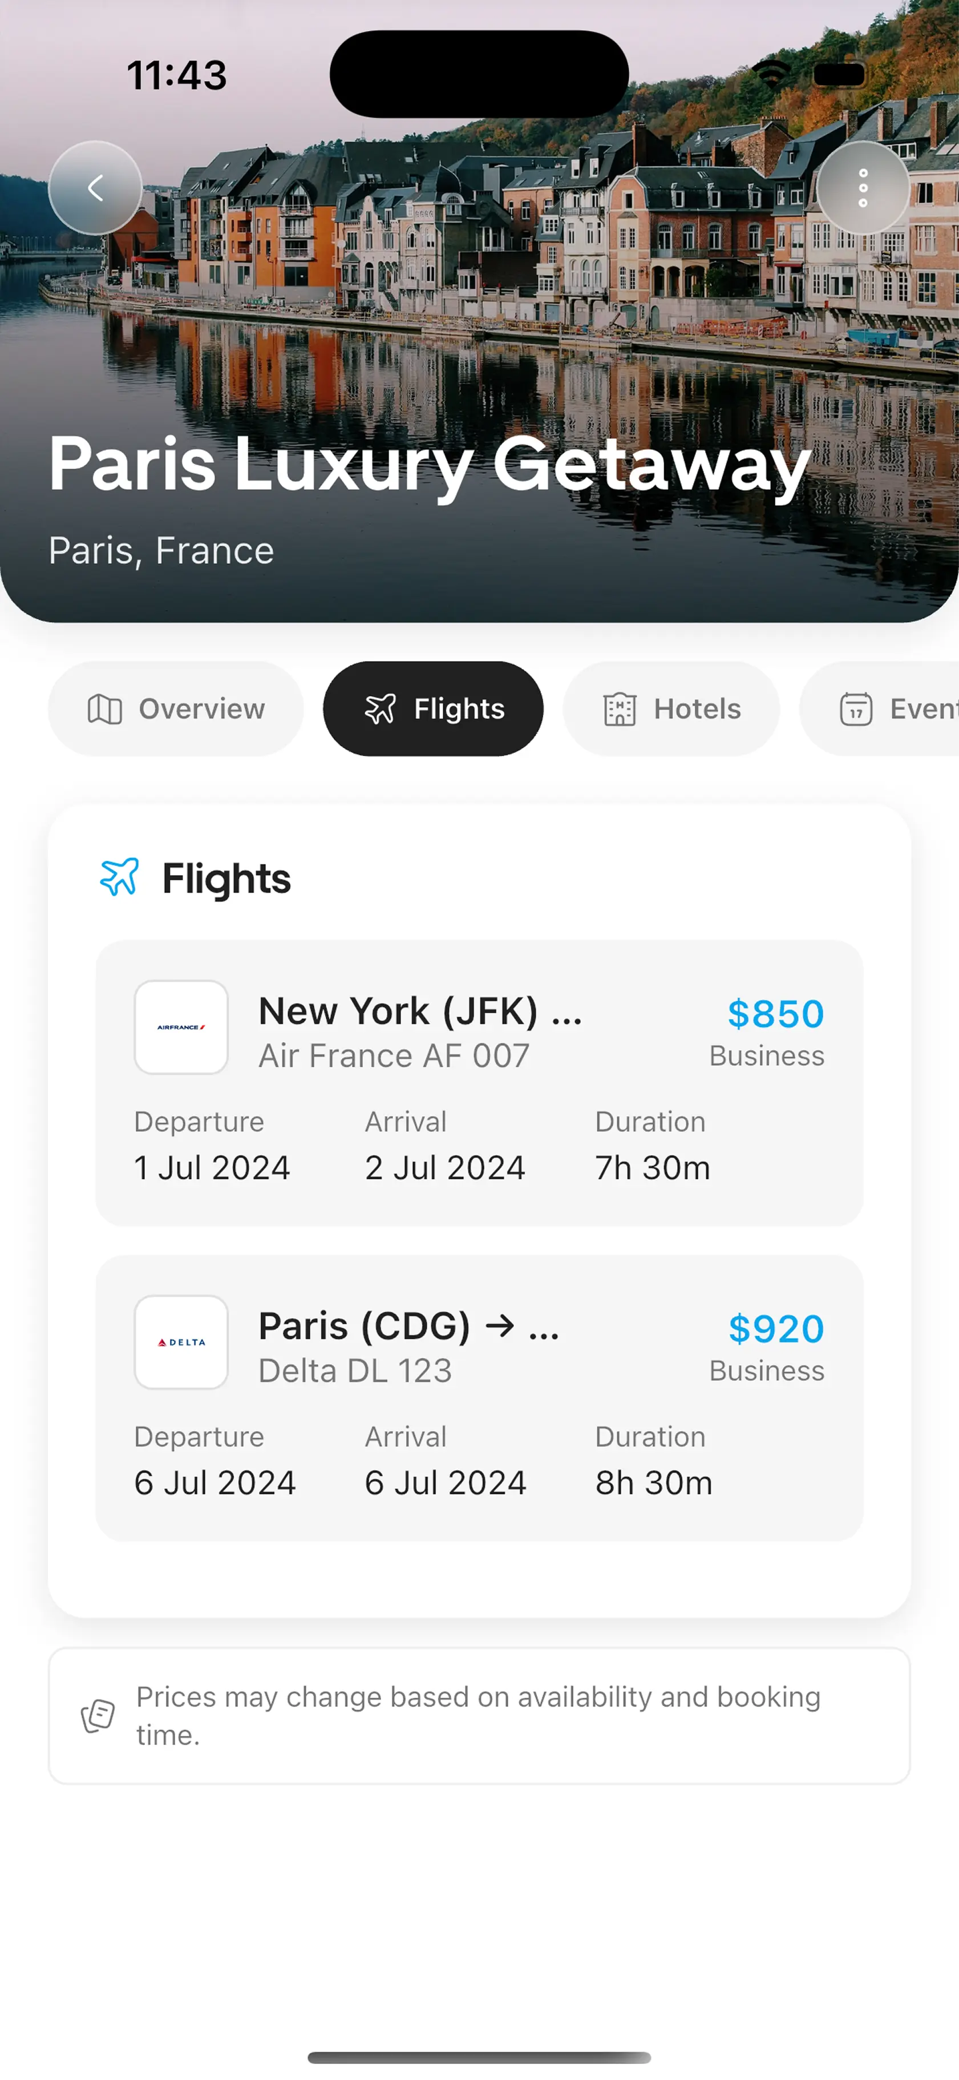Tap the tickets icon beside price notice

[x=98, y=1715]
